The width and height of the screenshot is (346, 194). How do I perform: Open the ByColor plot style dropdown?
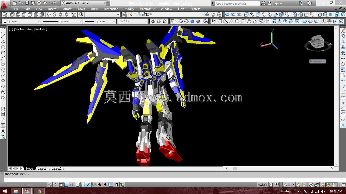point(132,21)
